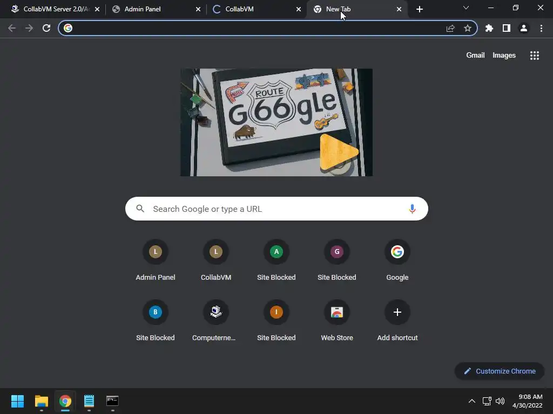Click the search magnifier icon

[140, 209]
